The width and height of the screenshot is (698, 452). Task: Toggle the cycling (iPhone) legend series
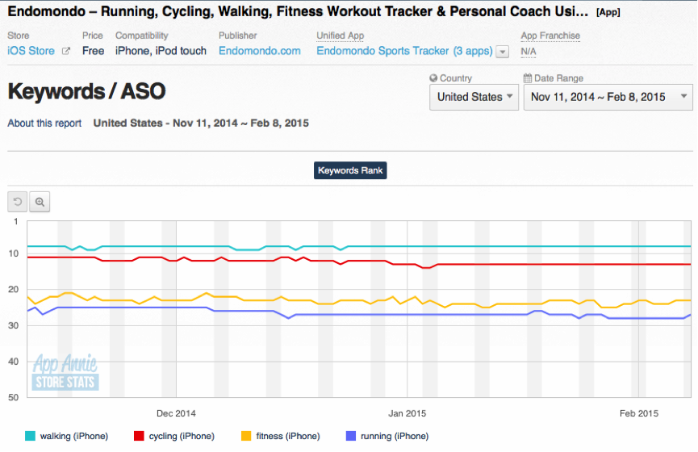182,436
